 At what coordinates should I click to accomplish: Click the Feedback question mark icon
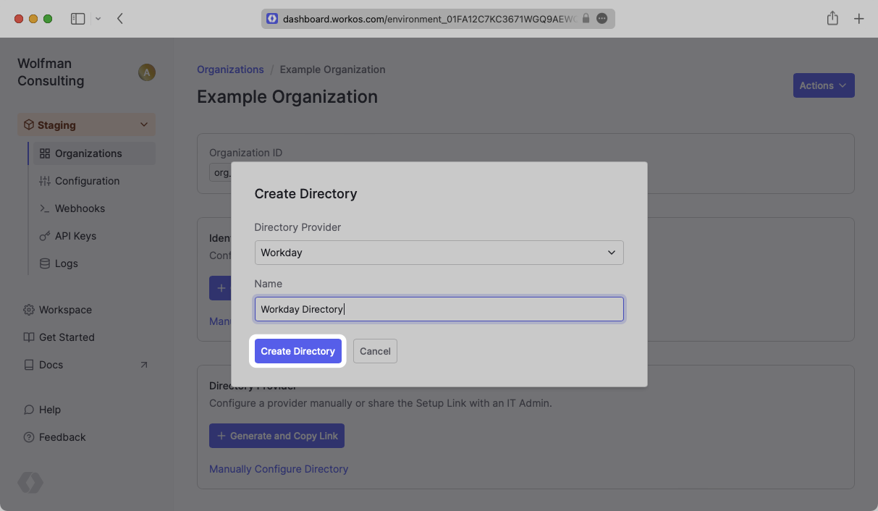click(29, 437)
